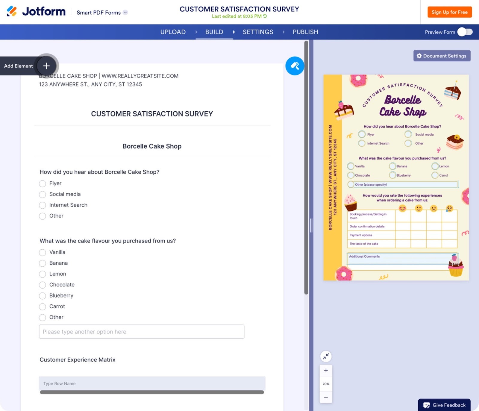Click the Add Element plus icon

coord(46,66)
